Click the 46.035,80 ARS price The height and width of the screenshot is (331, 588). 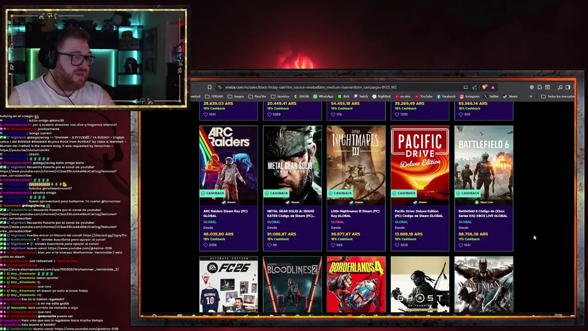pos(218,234)
